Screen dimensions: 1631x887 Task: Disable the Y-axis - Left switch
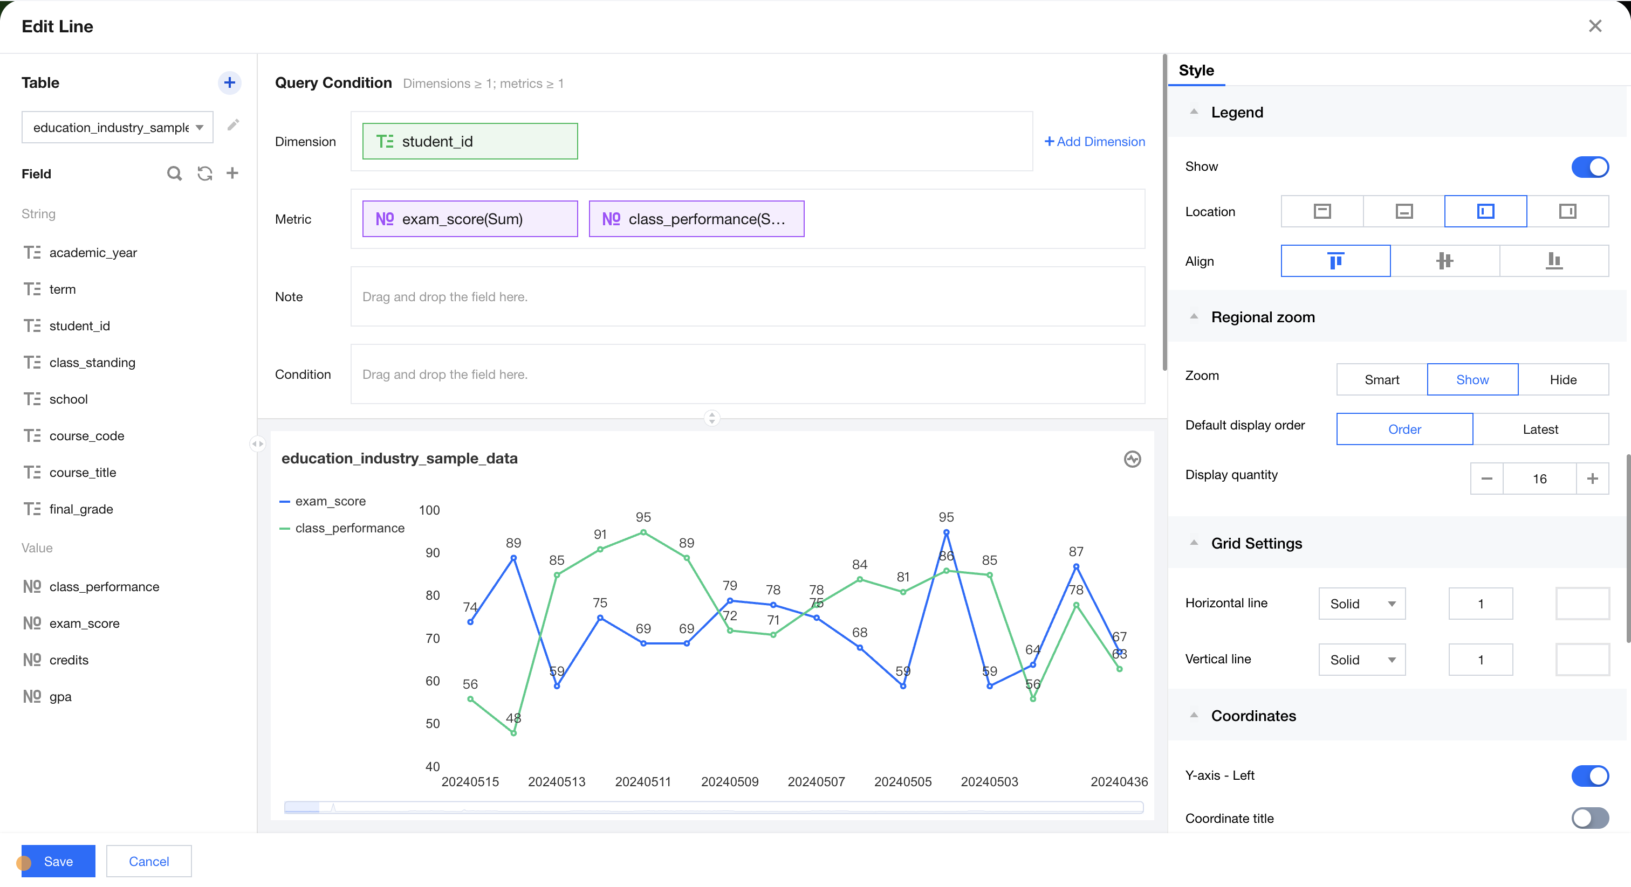1589,775
